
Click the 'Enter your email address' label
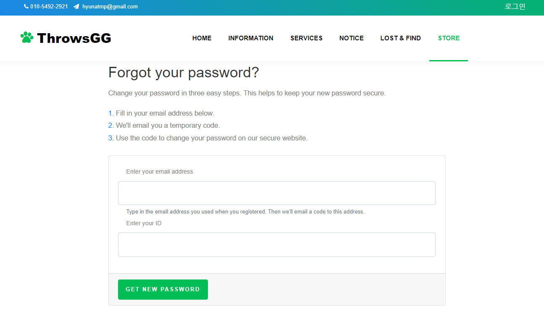pos(160,171)
